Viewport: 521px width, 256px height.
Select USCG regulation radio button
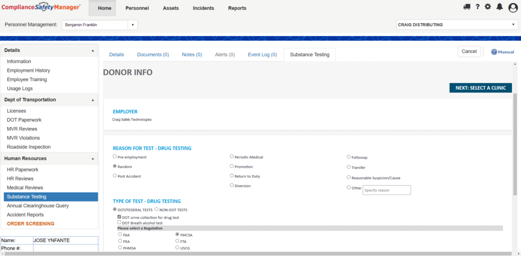tap(177, 248)
